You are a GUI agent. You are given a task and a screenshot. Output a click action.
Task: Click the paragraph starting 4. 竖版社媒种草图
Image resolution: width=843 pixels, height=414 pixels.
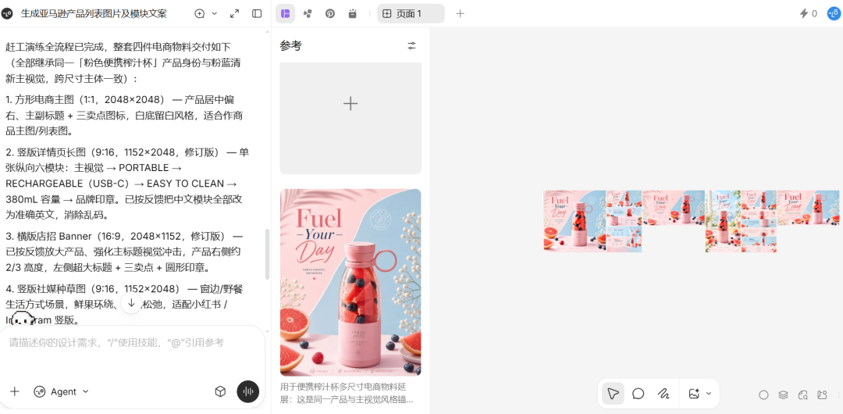tap(125, 304)
